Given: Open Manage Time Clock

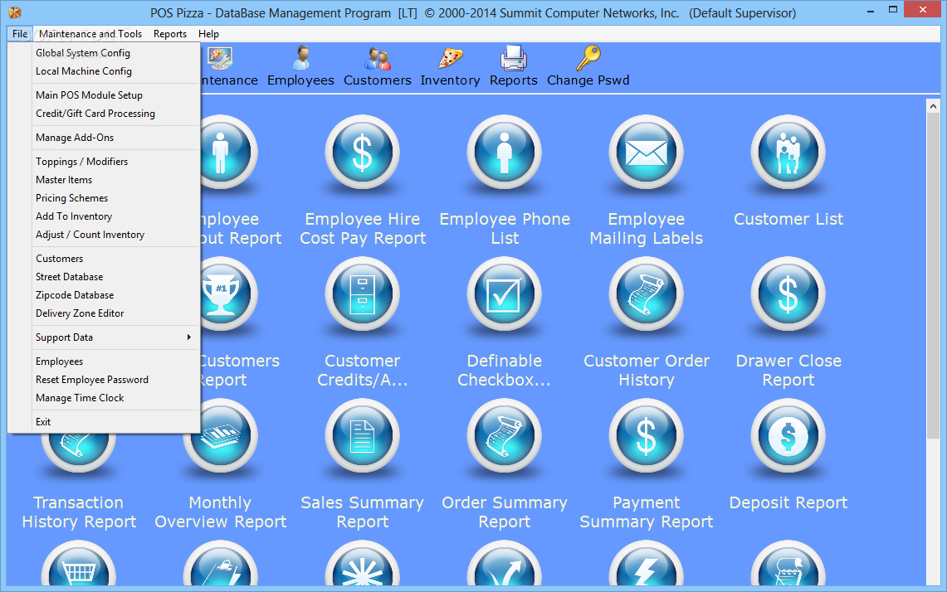Looking at the screenshot, I should pyautogui.click(x=115, y=398).
